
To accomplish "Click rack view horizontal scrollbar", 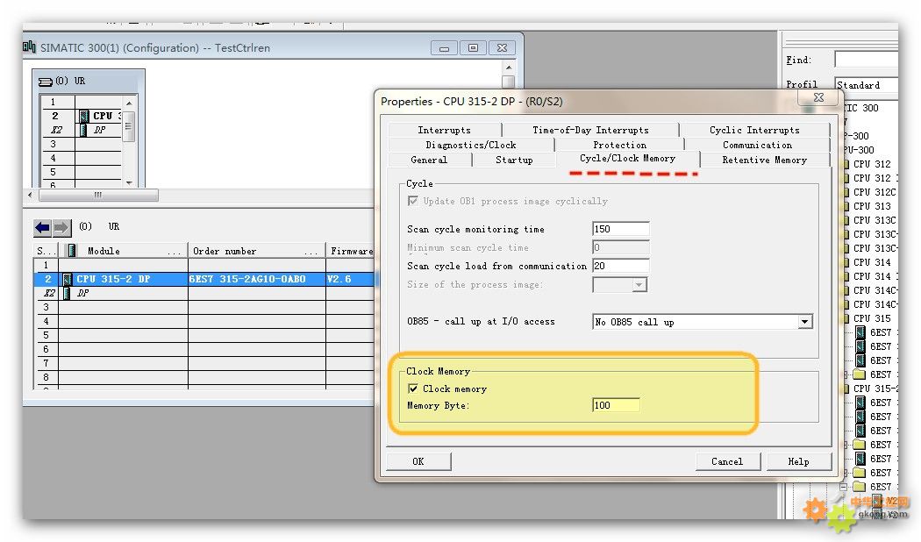I will pyautogui.click(x=97, y=195).
